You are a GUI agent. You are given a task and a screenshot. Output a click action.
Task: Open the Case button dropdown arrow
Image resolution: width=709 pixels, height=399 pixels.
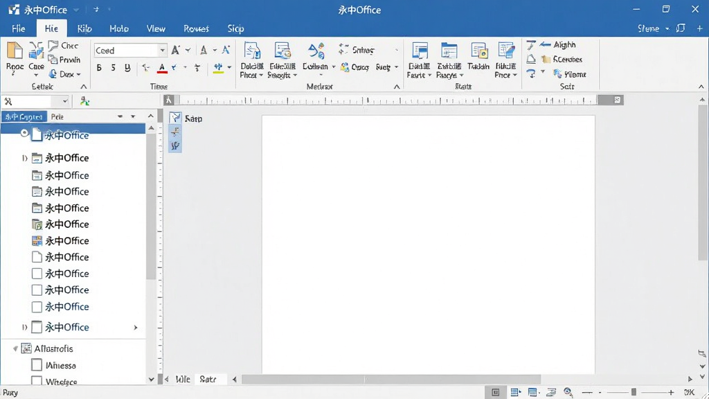click(x=36, y=75)
